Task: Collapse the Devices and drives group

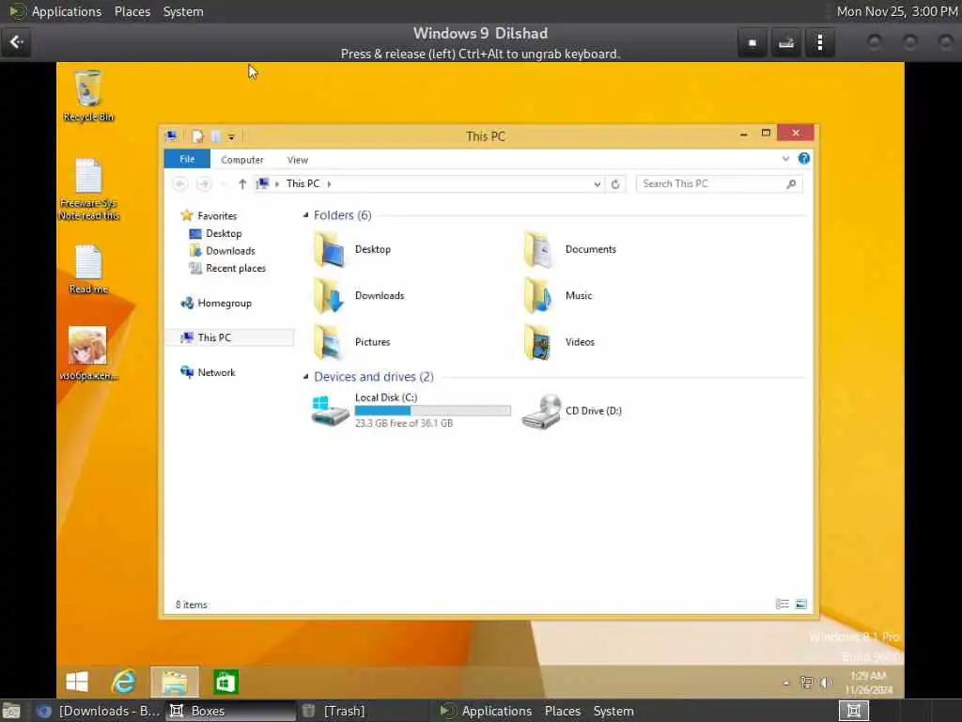Action: pyautogui.click(x=305, y=377)
